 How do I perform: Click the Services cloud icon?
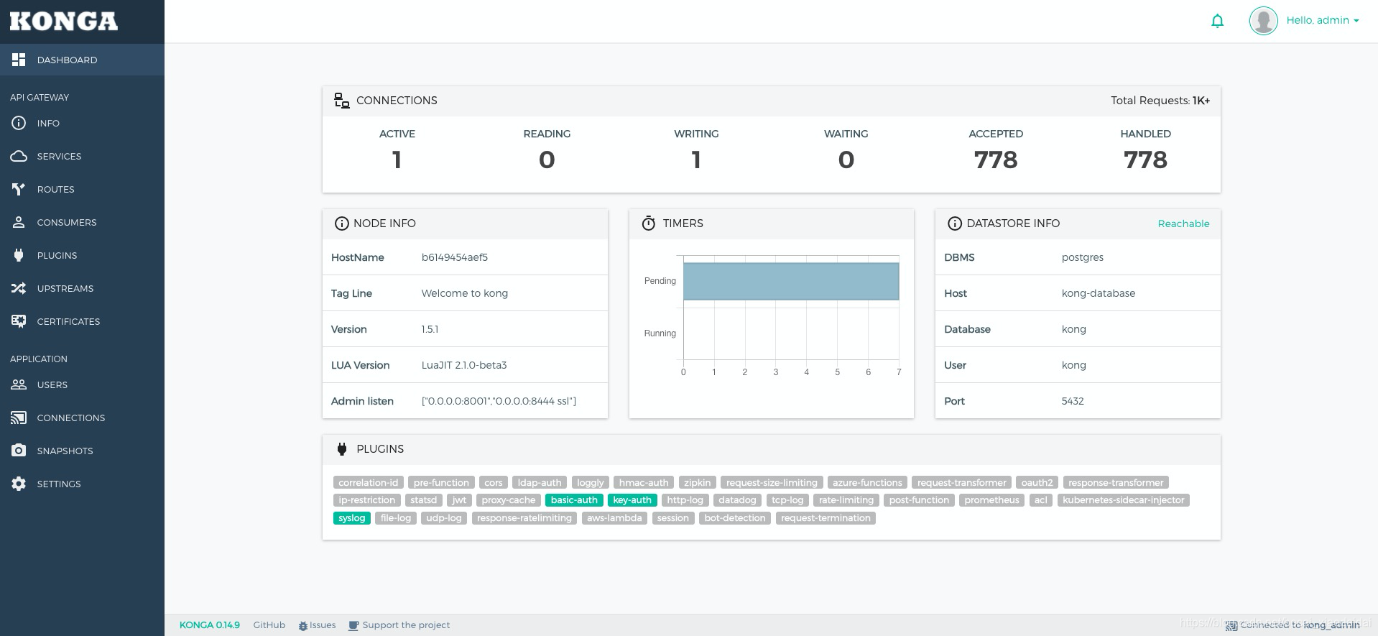tap(19, 156)
